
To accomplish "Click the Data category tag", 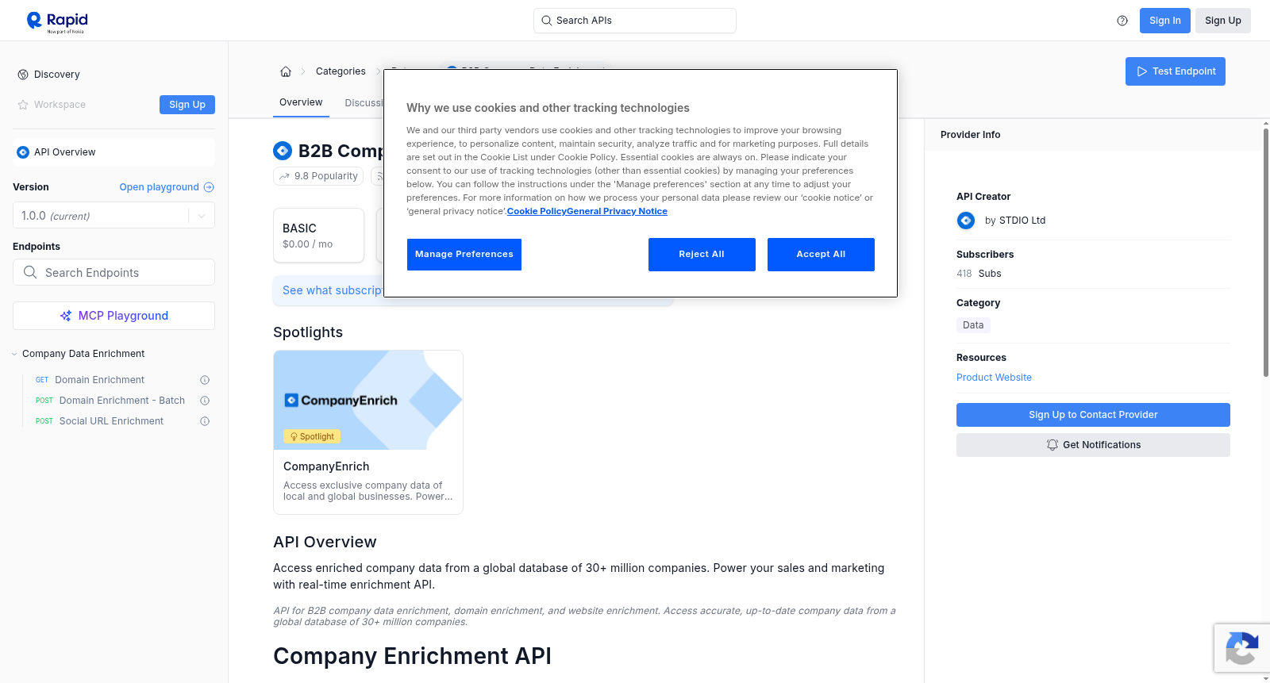I will click(973, 325).
